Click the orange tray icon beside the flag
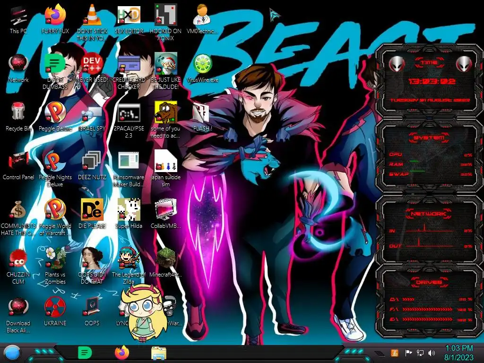 (x=395, y=353)
